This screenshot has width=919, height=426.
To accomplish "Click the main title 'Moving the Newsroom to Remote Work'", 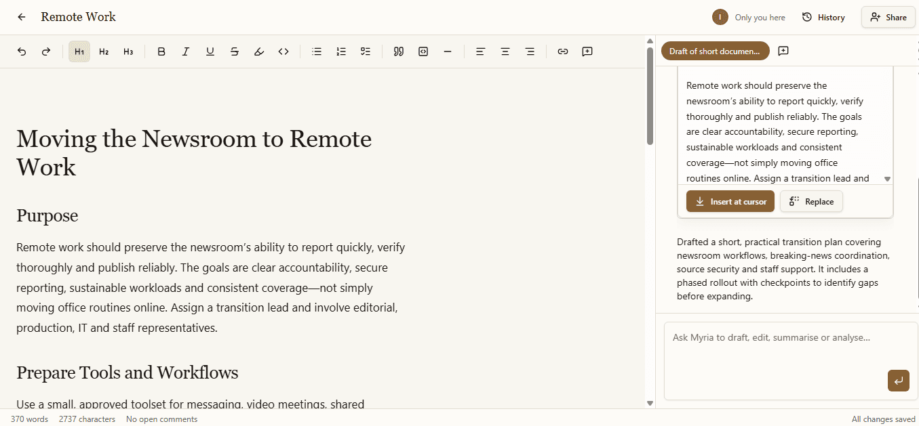I will (x=194, y=152).
